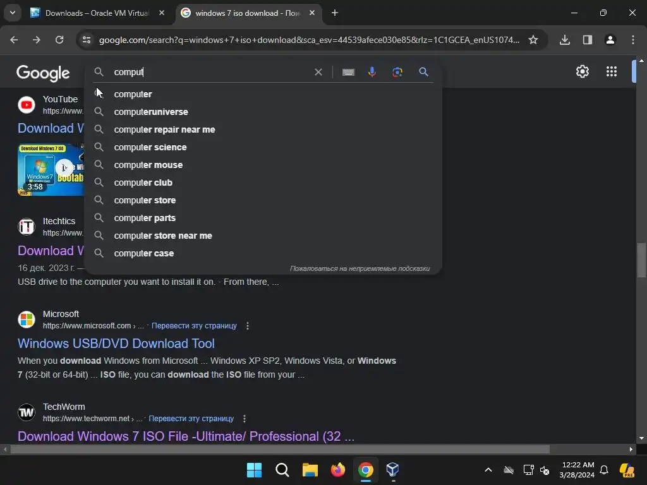Toggle Chrome side panel icon
Viewport: 647px width, 485px height.
pos(588,40)
